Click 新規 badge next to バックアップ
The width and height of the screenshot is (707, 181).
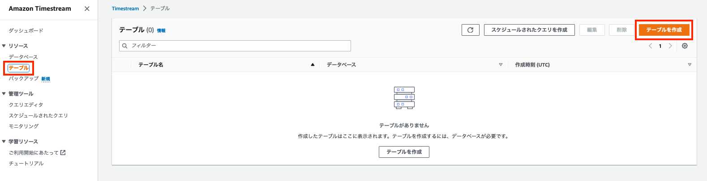click(x=46, y=79)
